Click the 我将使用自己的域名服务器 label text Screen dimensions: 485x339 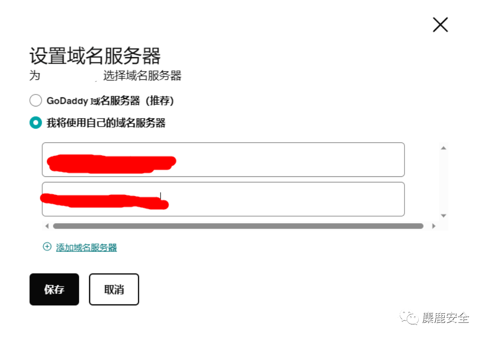[106, 123]
